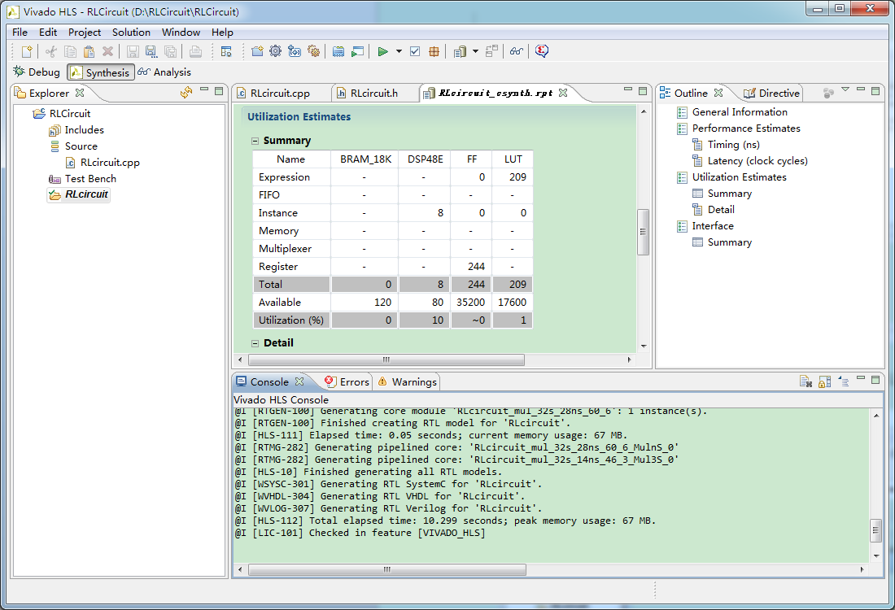Open the Analysis perspective

coord(164,72)
